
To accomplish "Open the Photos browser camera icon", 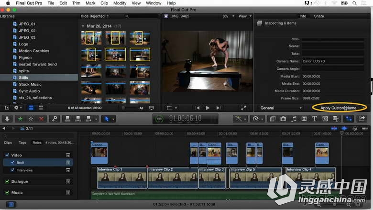I will pos(283,119).
